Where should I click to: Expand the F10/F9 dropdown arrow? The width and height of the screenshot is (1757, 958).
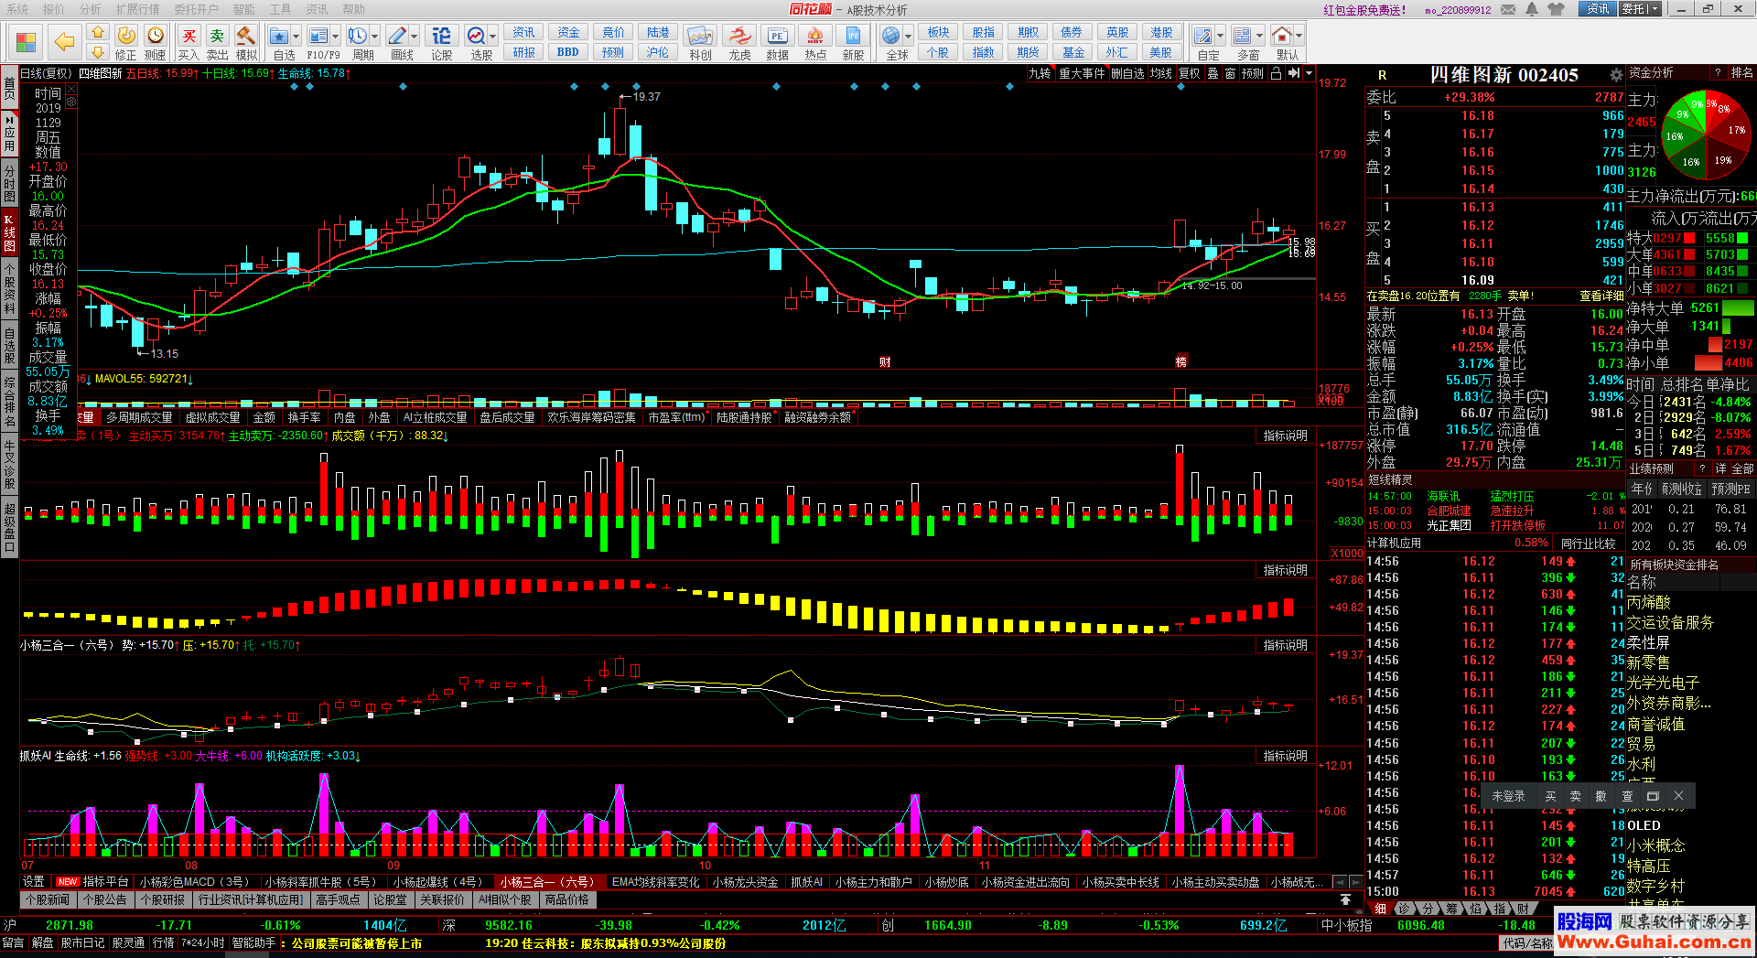pyautogui.click(x=336, y=37)
